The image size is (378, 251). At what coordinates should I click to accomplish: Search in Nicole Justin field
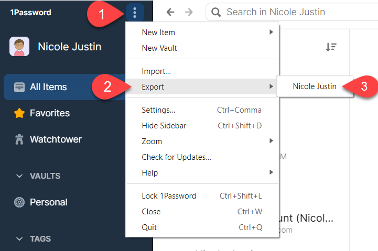coord(291,12)
